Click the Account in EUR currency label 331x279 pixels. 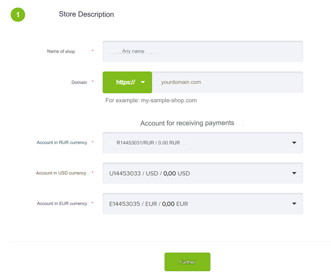62,204
